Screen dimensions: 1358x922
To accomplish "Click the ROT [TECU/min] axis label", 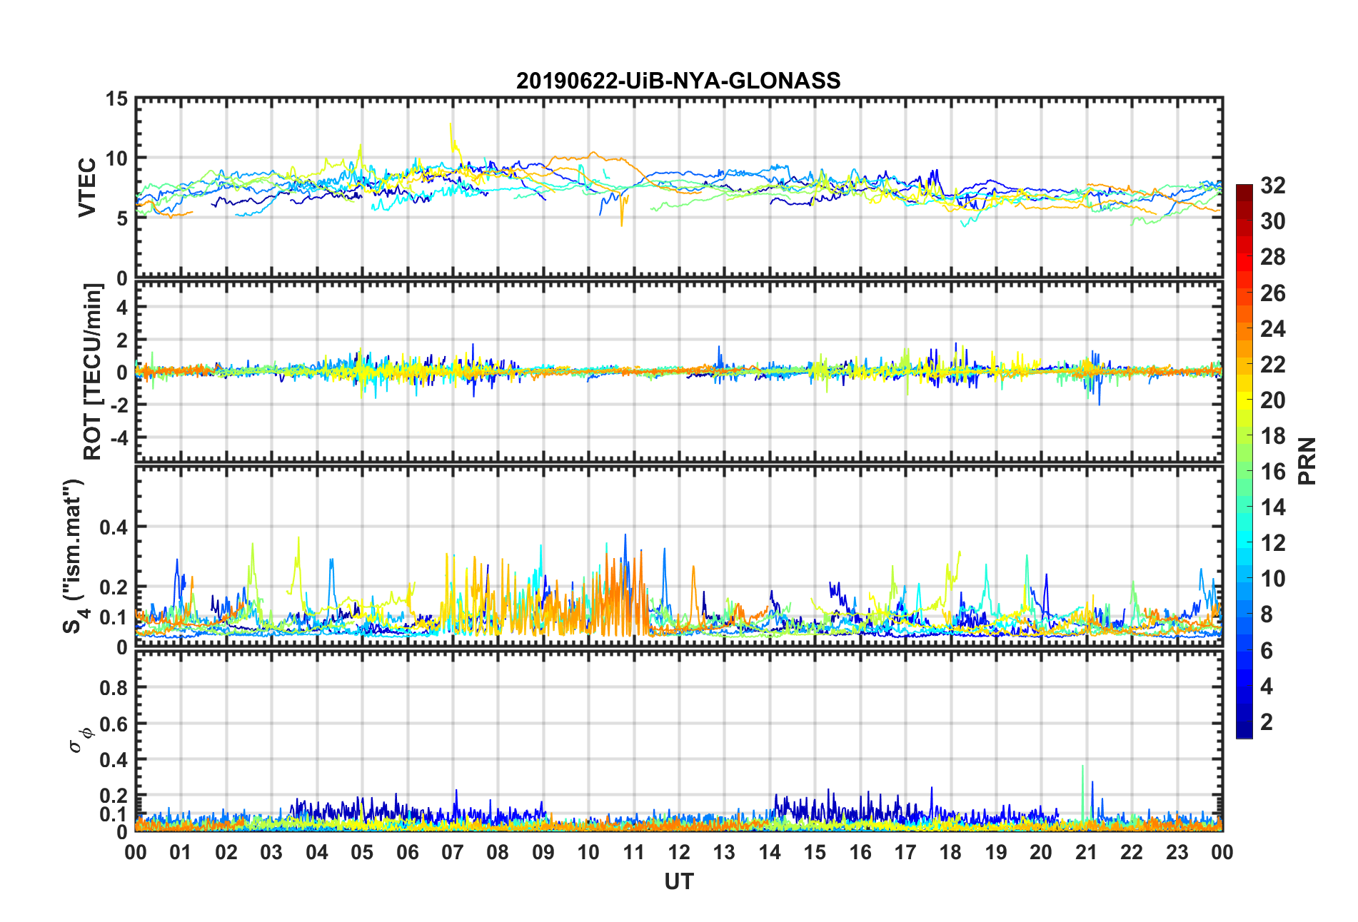I will click(93, 372).
